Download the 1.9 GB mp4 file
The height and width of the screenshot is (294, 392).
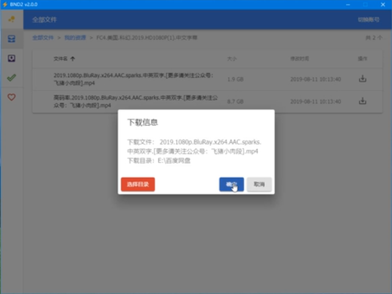point(362,79)
